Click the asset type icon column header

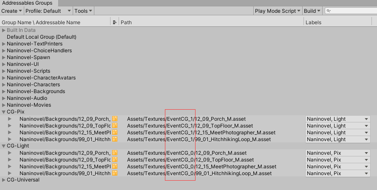[x=114, y=22]
